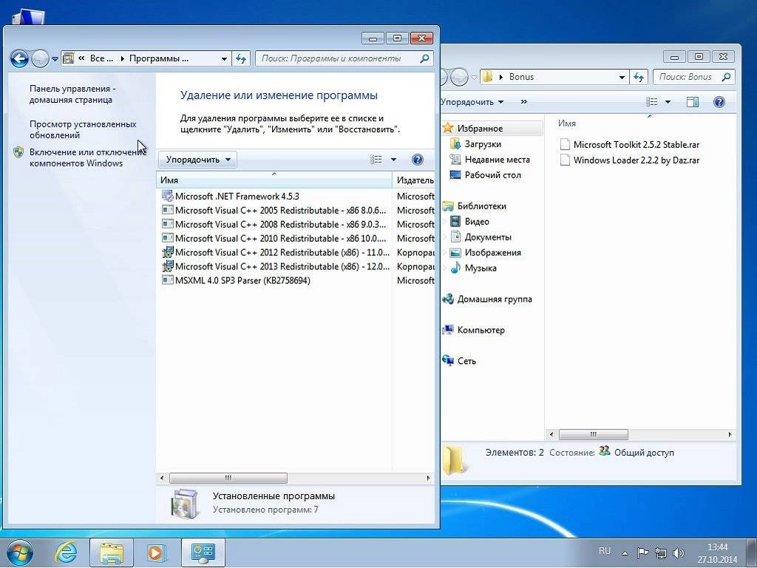Select Библиотеки in navigation pane

click(x=481, y=206)
